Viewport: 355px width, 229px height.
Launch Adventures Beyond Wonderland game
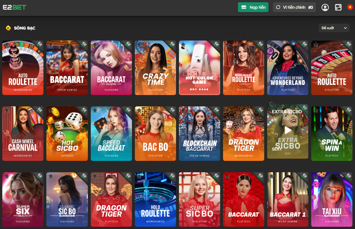[x=288, y=68]
